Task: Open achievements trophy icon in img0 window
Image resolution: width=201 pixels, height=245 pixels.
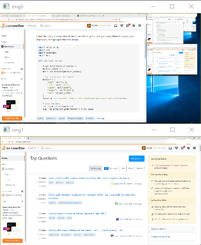Action: pos(122,26)
